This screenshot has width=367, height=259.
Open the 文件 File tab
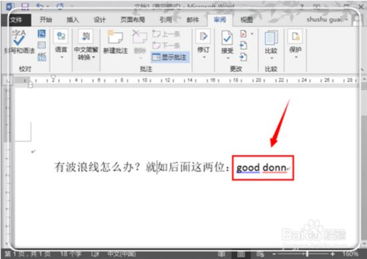coord(17,20)
